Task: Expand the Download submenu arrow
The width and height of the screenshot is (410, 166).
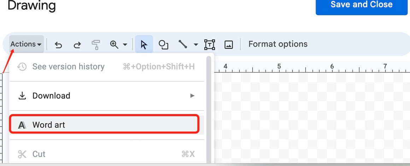Action: (x=192, y=96)
